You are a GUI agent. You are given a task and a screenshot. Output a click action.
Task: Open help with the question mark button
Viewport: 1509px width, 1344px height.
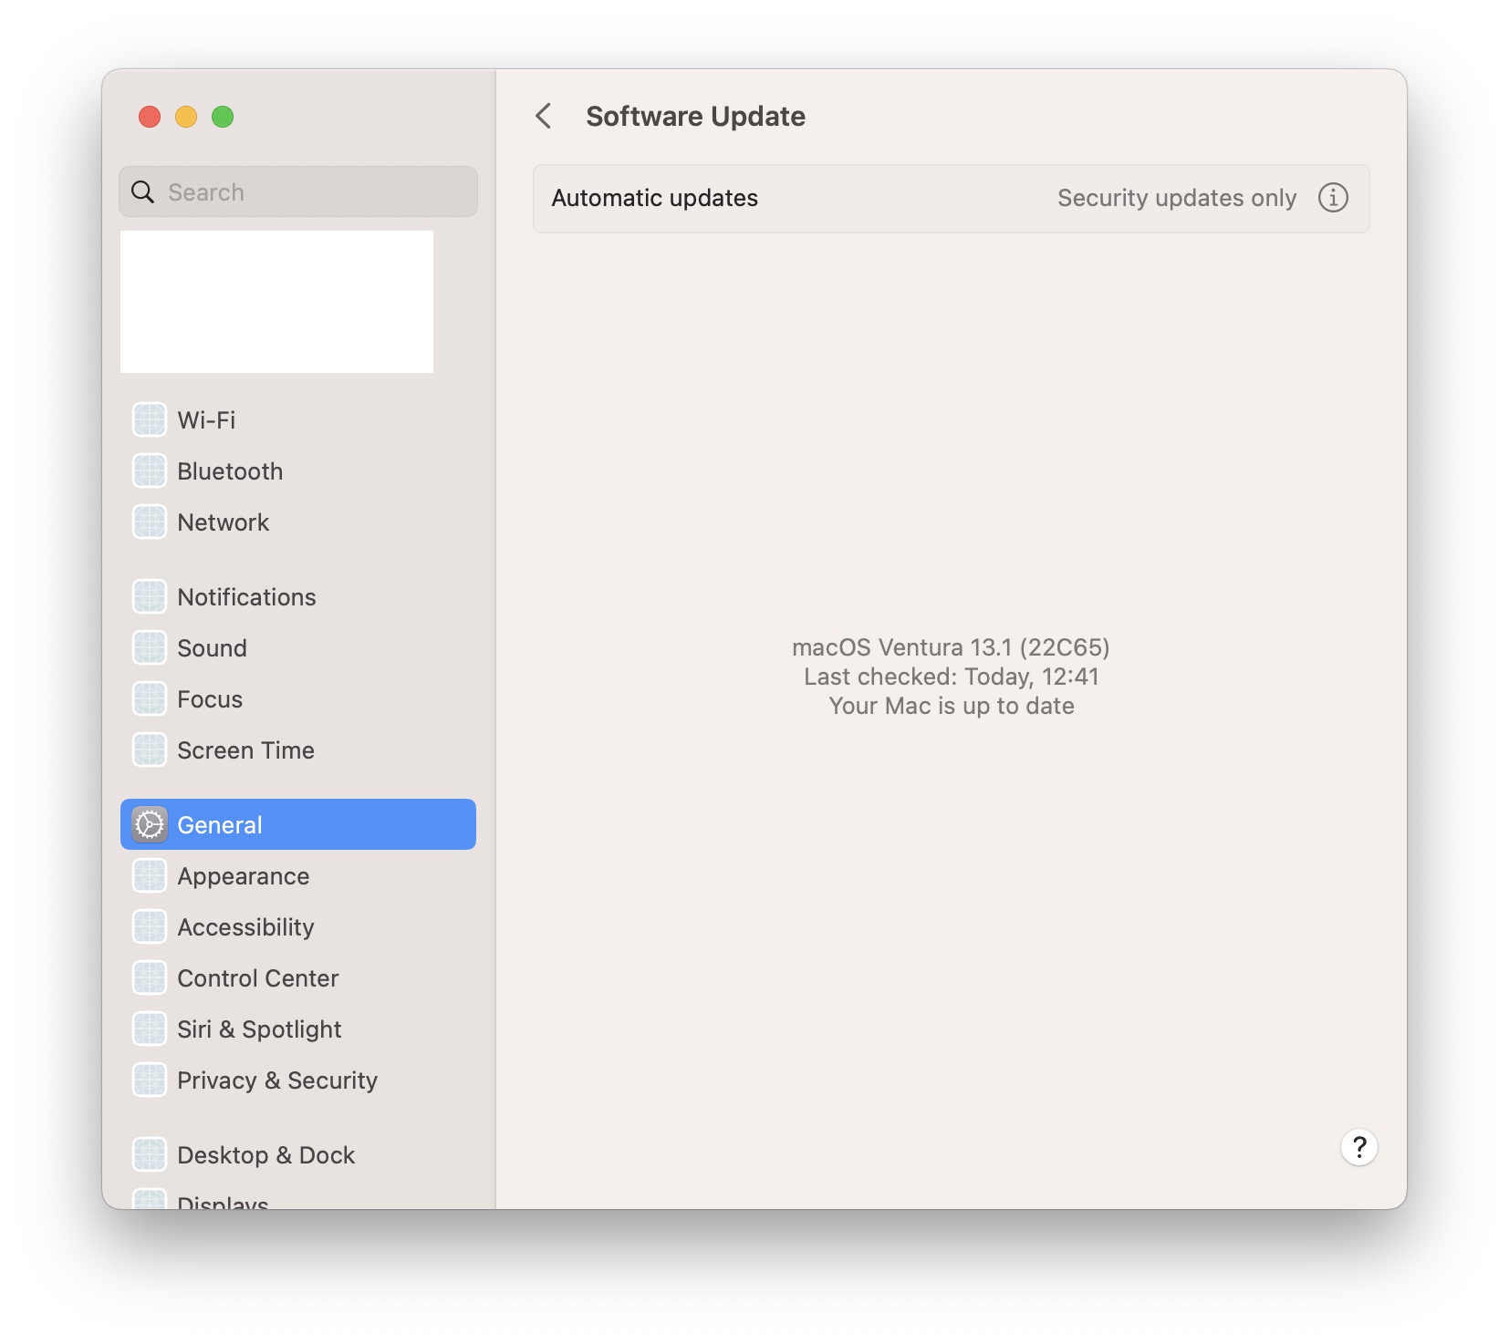point(1358,1147)
